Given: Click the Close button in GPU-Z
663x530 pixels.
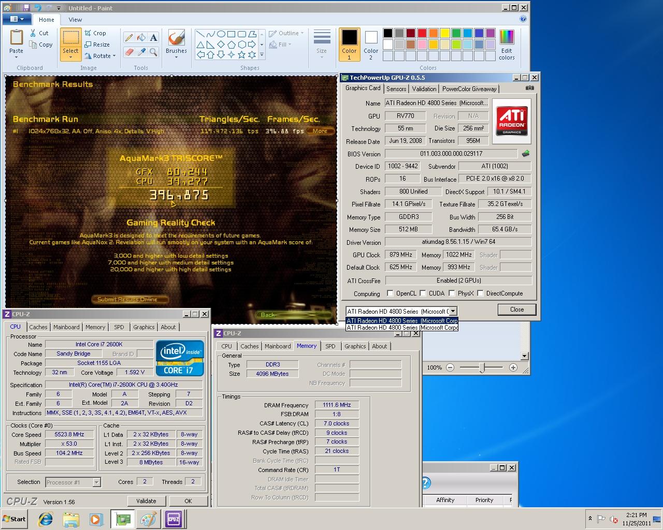Looking at the screenshot, I should point(517,310).
